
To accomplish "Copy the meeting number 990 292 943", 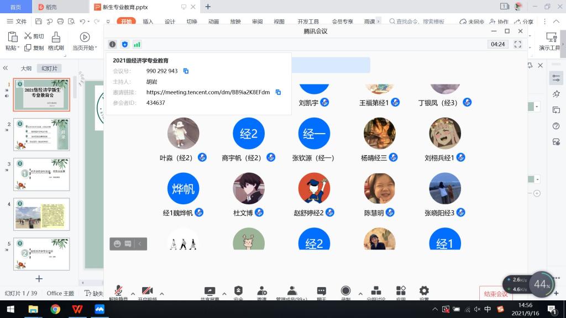I will (186, 71).
